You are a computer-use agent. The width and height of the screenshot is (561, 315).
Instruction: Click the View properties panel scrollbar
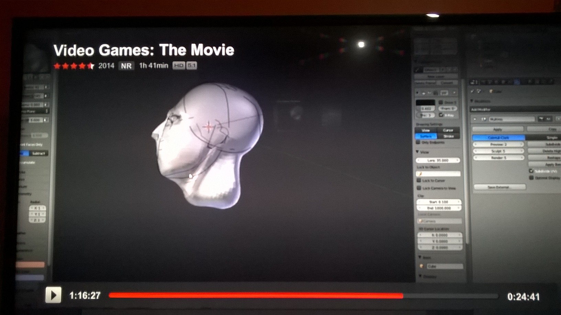point(465,162)
